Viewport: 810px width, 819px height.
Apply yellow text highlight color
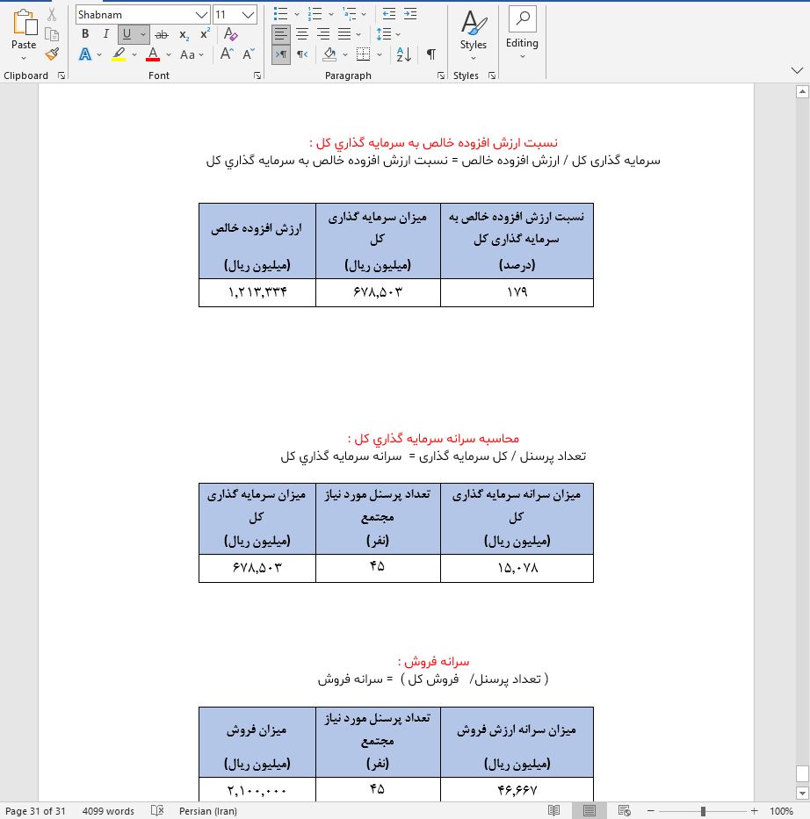[x=119, y=54]
